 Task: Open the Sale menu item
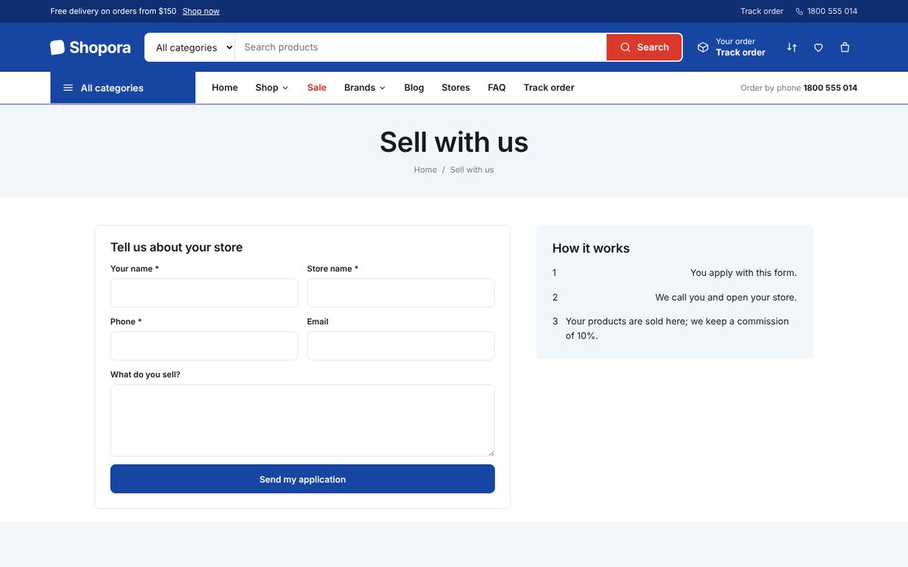click(x=317, y=88)
